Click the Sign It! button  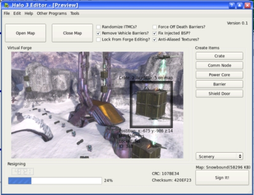222,178
